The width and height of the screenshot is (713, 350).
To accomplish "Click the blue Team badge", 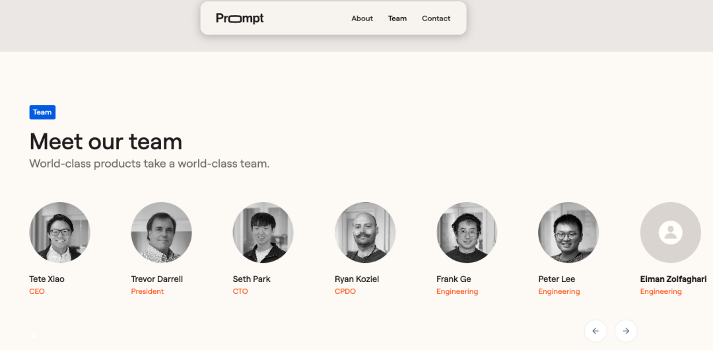I will point(42,112).
